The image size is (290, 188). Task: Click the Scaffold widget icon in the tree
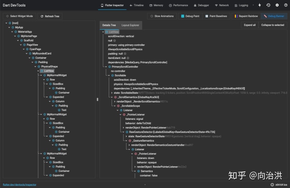21,40
